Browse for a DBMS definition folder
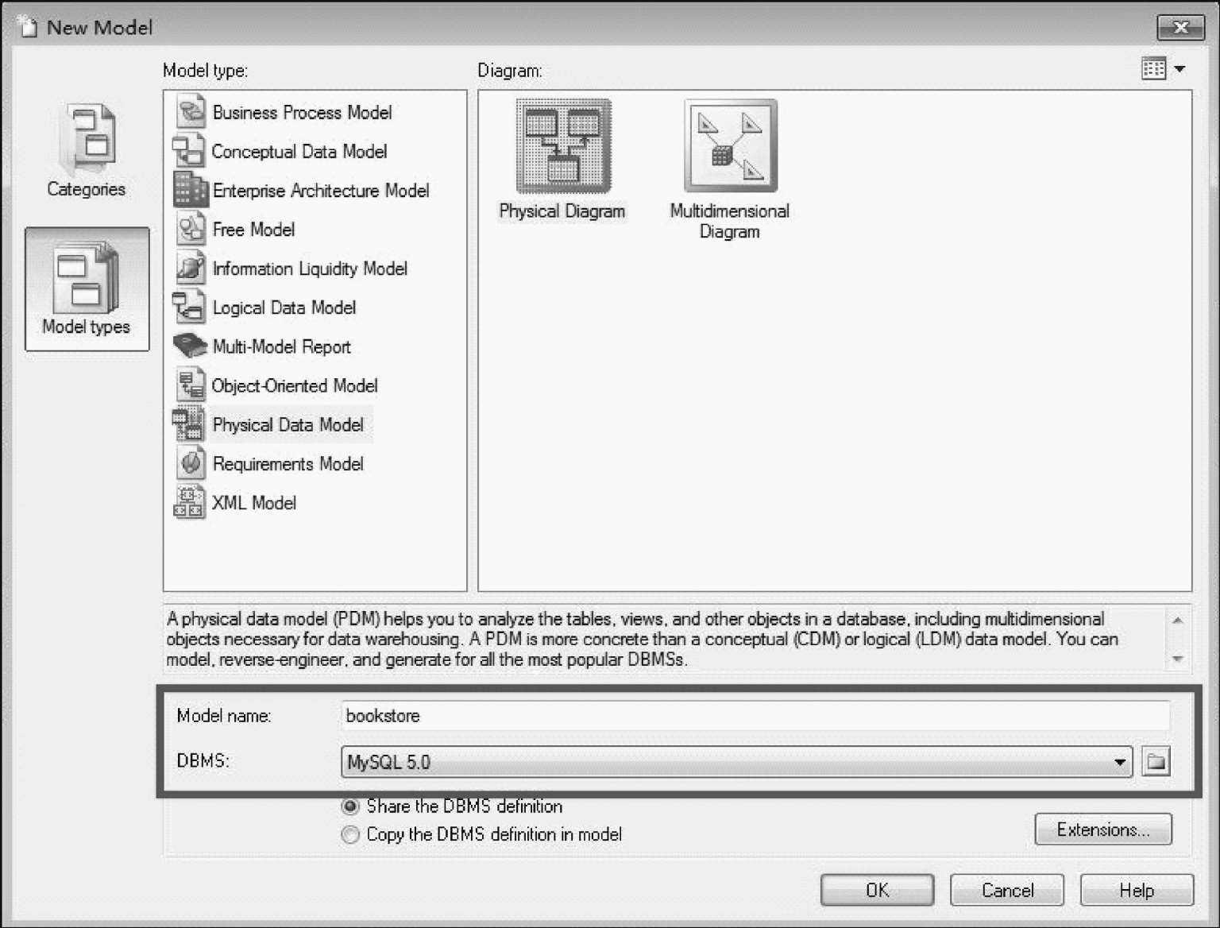Screen dimensions: 1220x928 point(1156,762)
